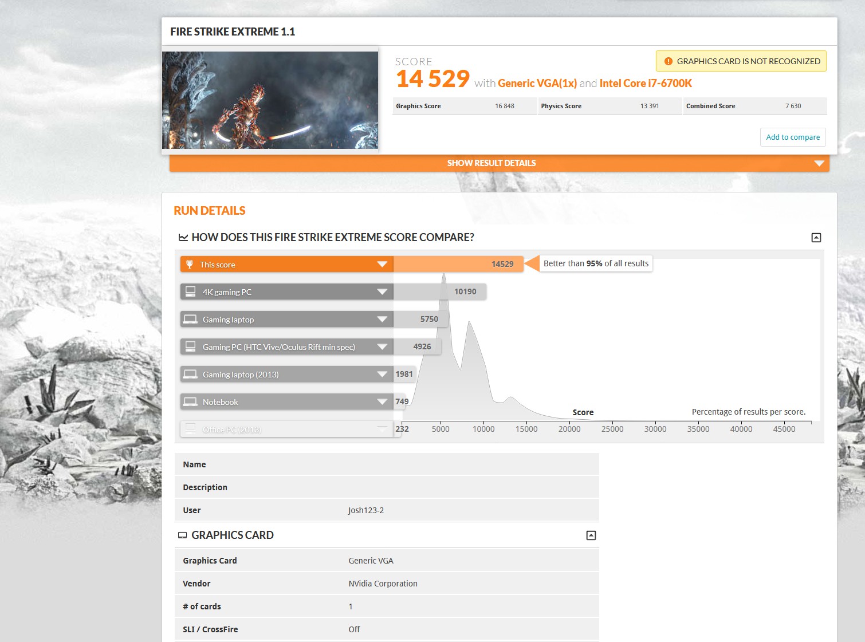This screenshot has width=865, height=642.
Task: Open the Gaming laptop dropdown arrow
Action: pyautogui.click(x=382, y=319)
